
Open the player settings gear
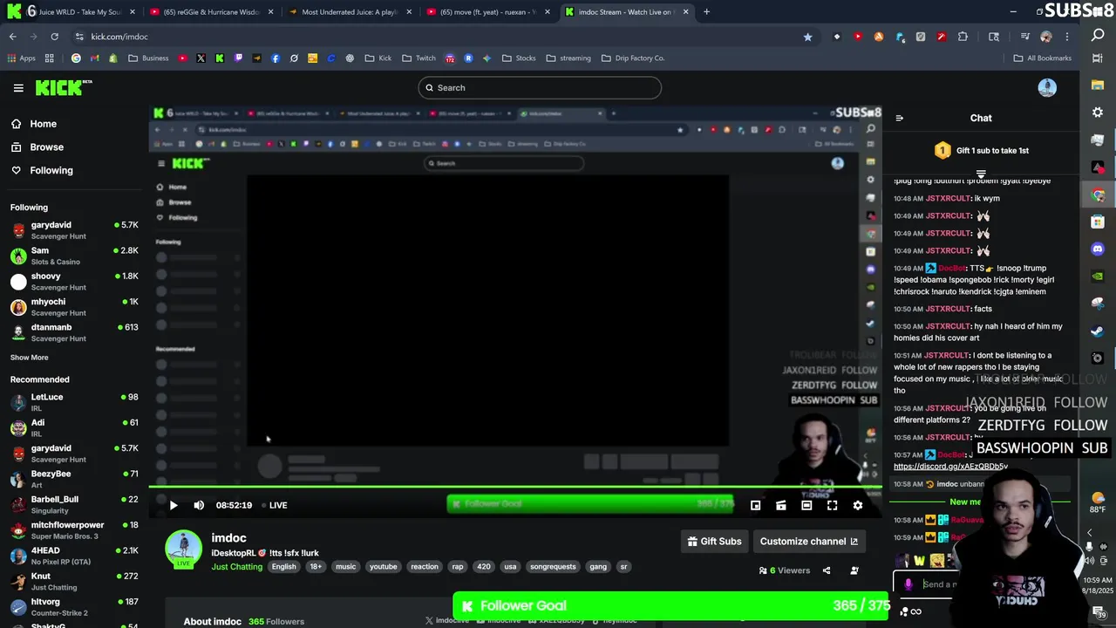pyautogui.click(x=858, y=505)
